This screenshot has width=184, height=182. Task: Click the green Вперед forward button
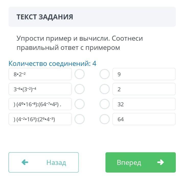click(x=141, y=162)
